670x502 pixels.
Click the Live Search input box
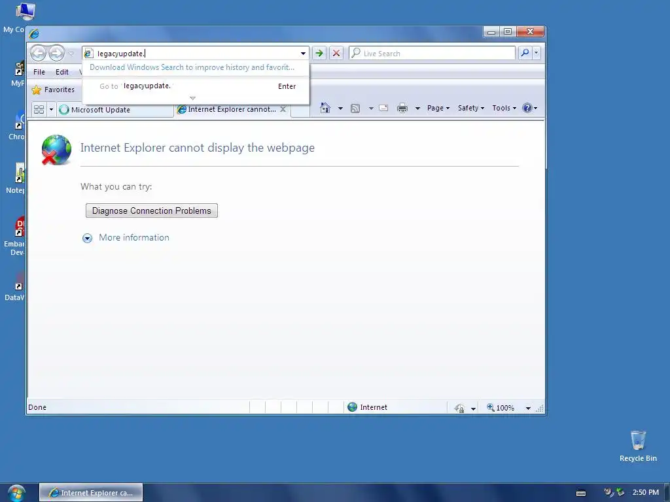432,54
